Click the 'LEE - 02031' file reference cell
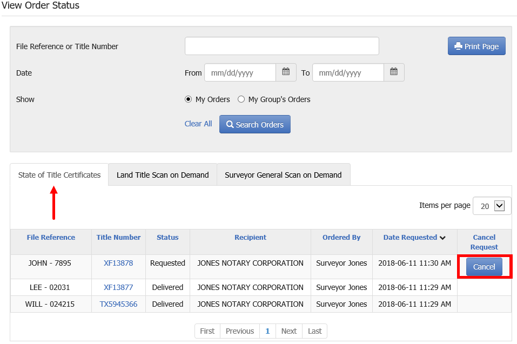This screenshot has height=344, width=517. (50, 287)
